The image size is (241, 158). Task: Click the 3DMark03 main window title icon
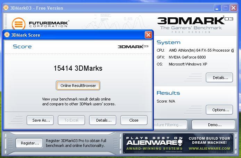click(6, 8)
